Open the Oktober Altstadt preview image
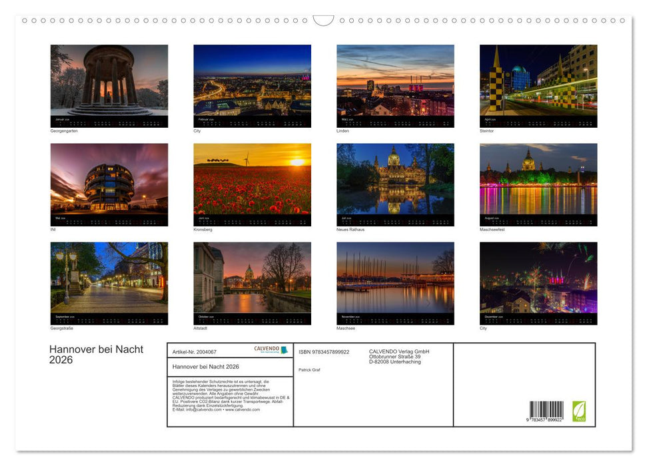Viewport: 647px width, 466px height. point(252,284)
